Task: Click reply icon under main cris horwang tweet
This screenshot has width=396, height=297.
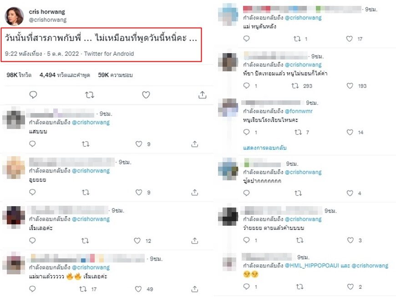Action: 33,95
